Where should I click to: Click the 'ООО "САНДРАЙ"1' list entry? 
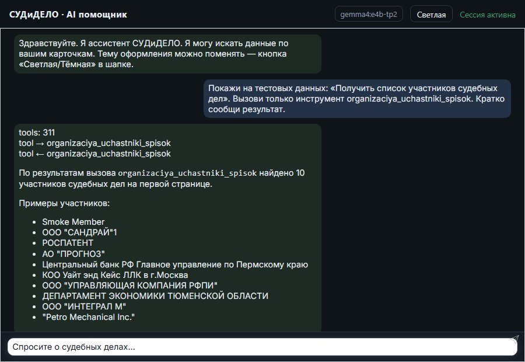pos(80,232)
